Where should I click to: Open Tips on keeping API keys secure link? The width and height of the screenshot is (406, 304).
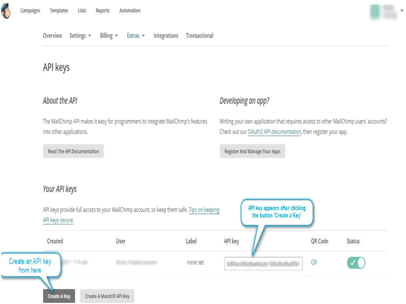tap(204, 210)
